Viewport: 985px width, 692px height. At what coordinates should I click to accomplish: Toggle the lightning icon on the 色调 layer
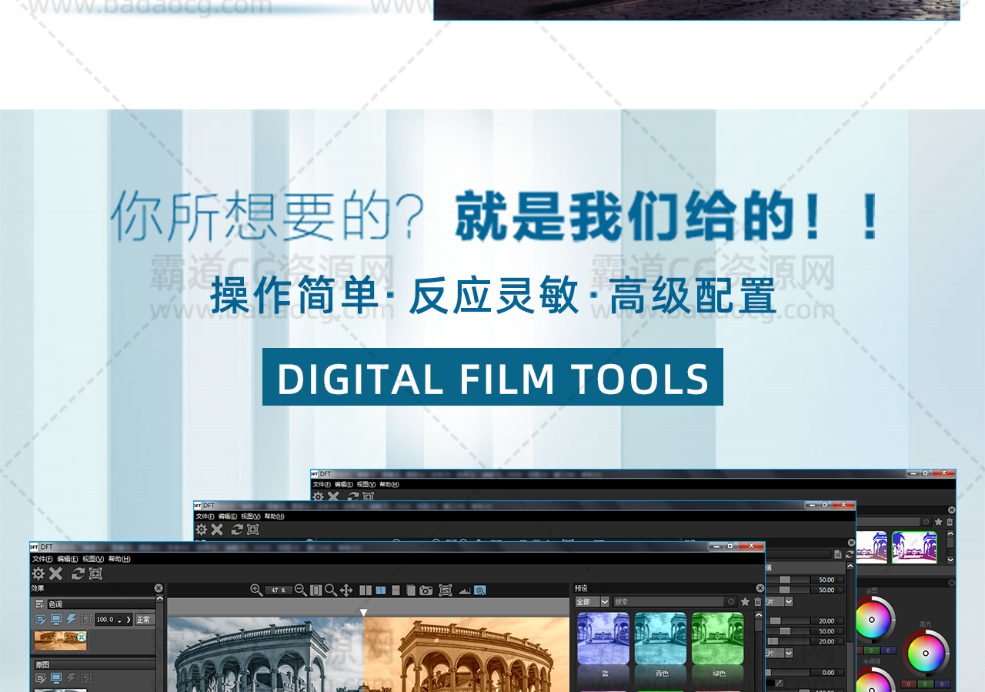coord(71,620)
